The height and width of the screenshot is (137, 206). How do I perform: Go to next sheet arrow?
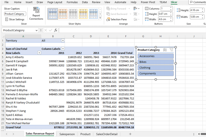[x=13, y=134]
